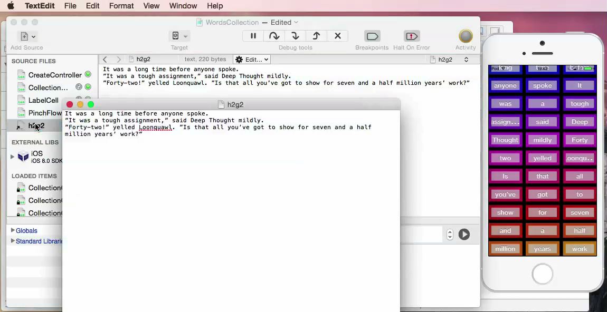Click the round run button beside the stepper
This screenshot has width=607, height=312.
click(464, 235)
